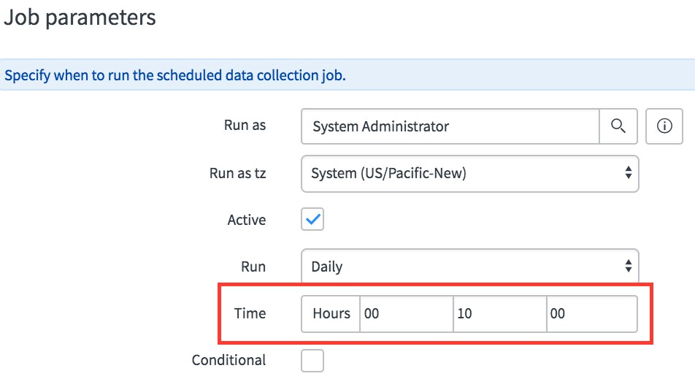The image size is (695, 387).
Task: Click the Time label
Action: tap(250, 313)
